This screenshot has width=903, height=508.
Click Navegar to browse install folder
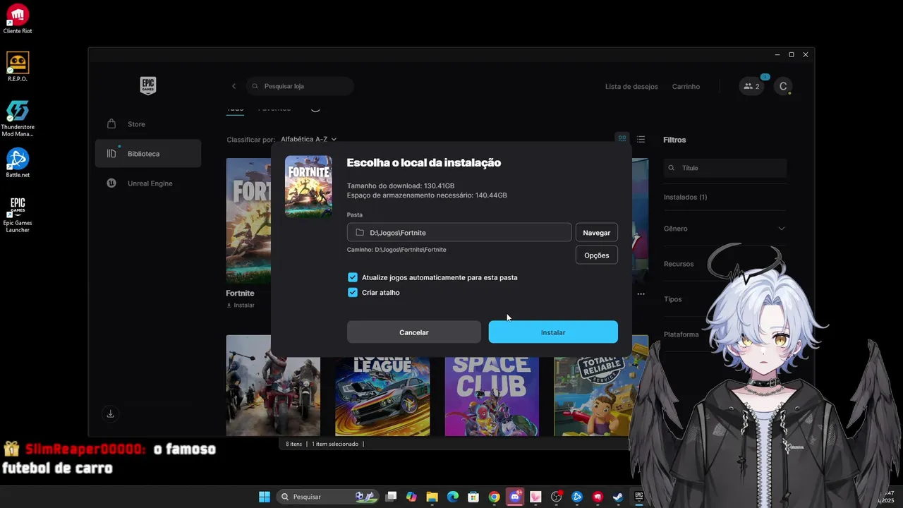pyautogui.click(x=597, y=233)
